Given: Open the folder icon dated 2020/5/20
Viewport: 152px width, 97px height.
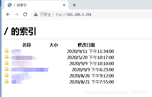Looking at the screenshot, I should 7,57.
